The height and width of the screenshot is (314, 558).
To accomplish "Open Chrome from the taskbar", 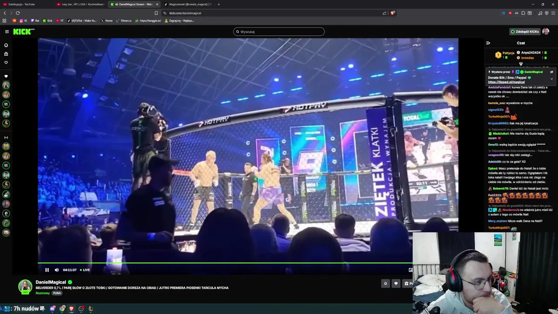I will (62, 308).
